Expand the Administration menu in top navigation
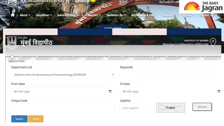This screenshot has height=126, width=224. 68,15
